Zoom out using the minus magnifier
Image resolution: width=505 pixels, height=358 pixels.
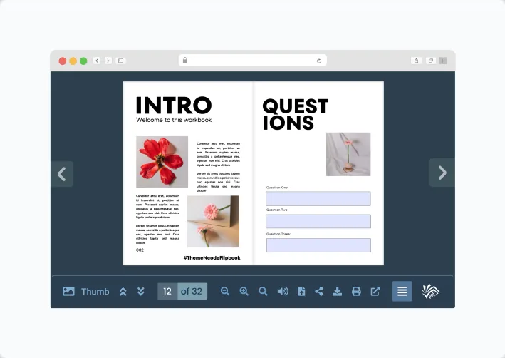[225, 291]
